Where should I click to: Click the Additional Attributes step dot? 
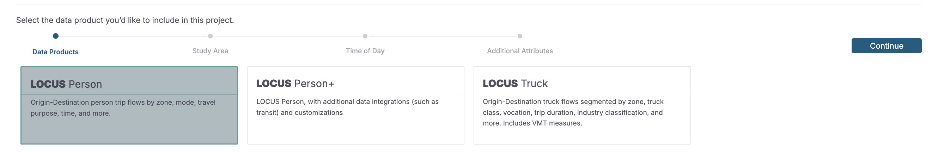point(520,36)
